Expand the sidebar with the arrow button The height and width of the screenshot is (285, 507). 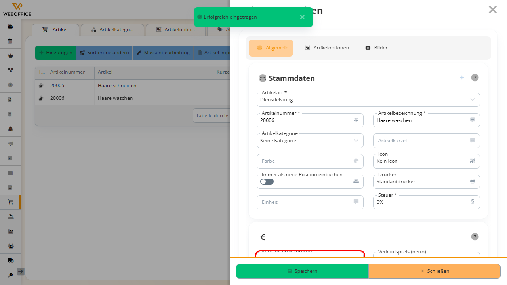click(21, 272)
